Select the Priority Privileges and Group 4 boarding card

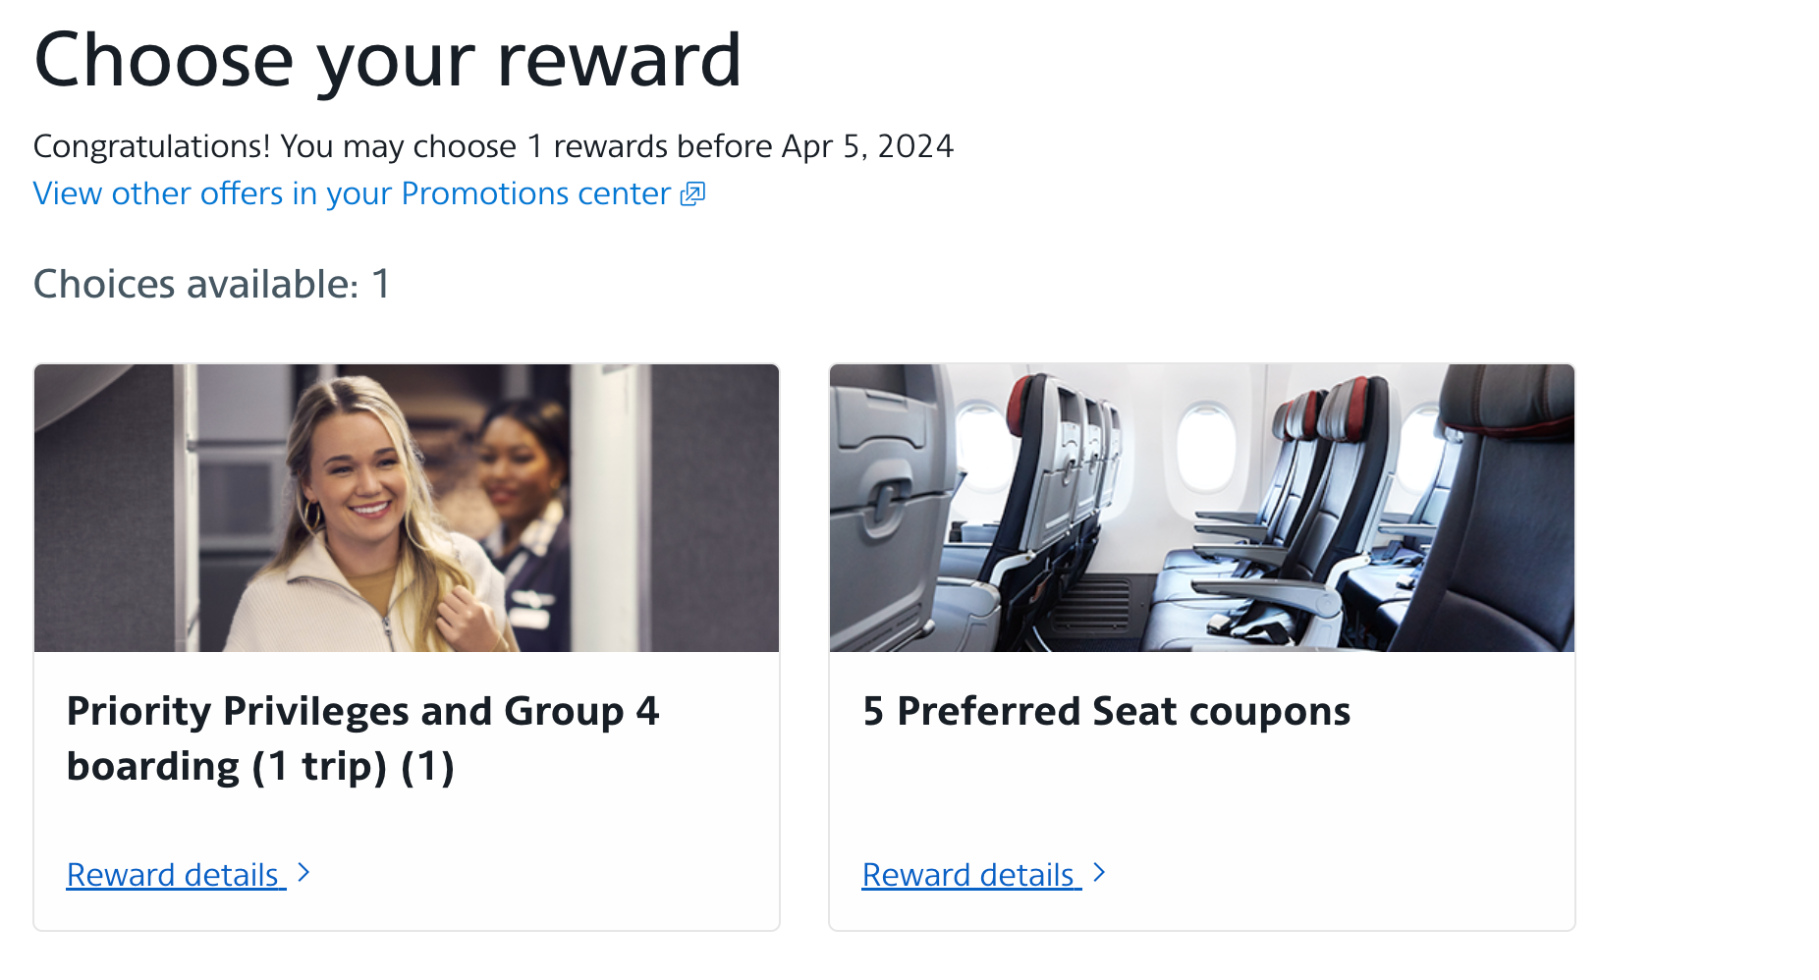click(x=406, y=648)
